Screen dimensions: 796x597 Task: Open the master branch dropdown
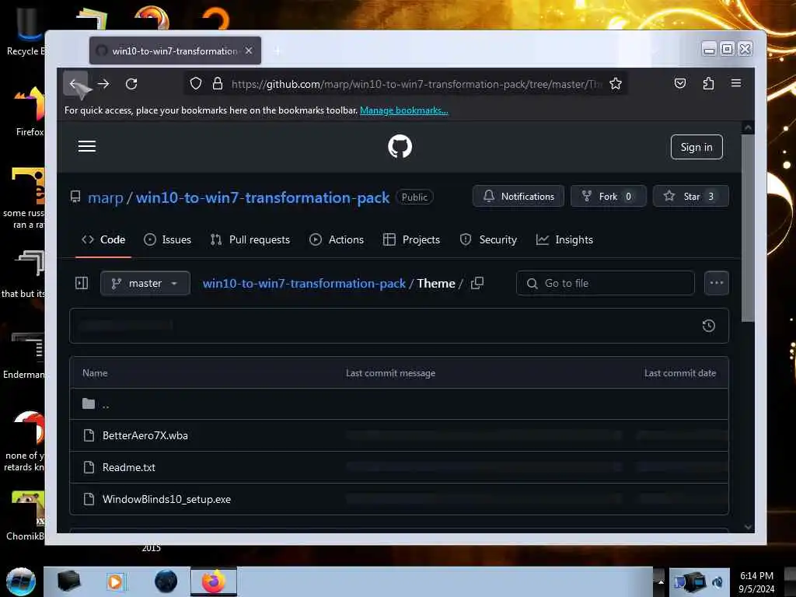point(145,283)
